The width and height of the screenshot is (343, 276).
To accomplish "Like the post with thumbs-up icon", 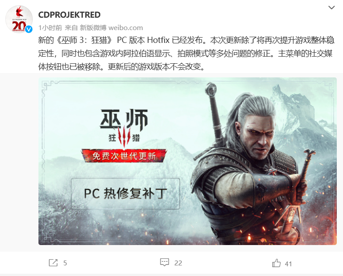I will (x=276, y=263).
